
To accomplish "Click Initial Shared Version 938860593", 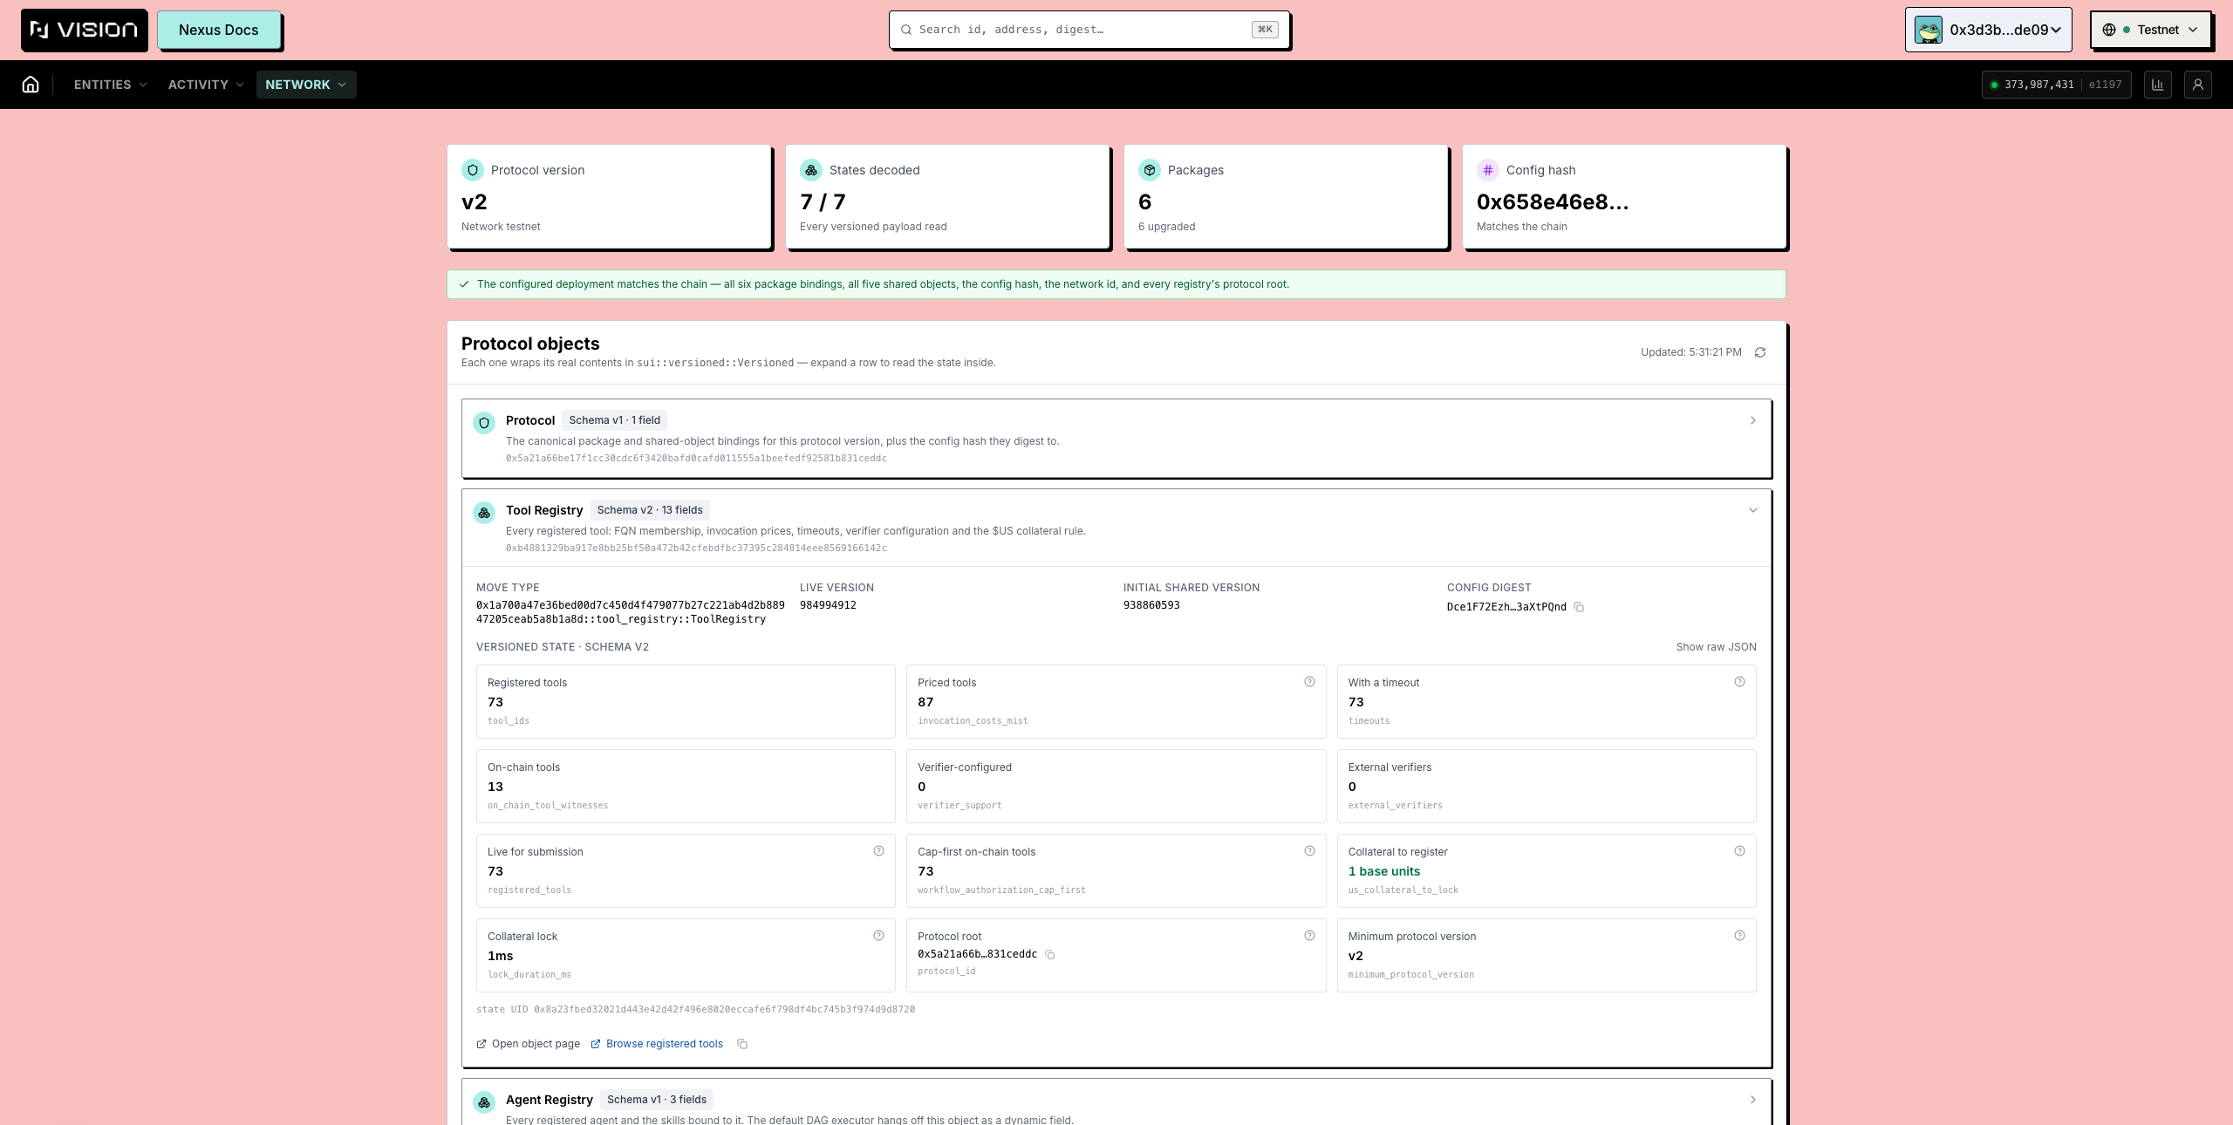I will coord(1151,605).
